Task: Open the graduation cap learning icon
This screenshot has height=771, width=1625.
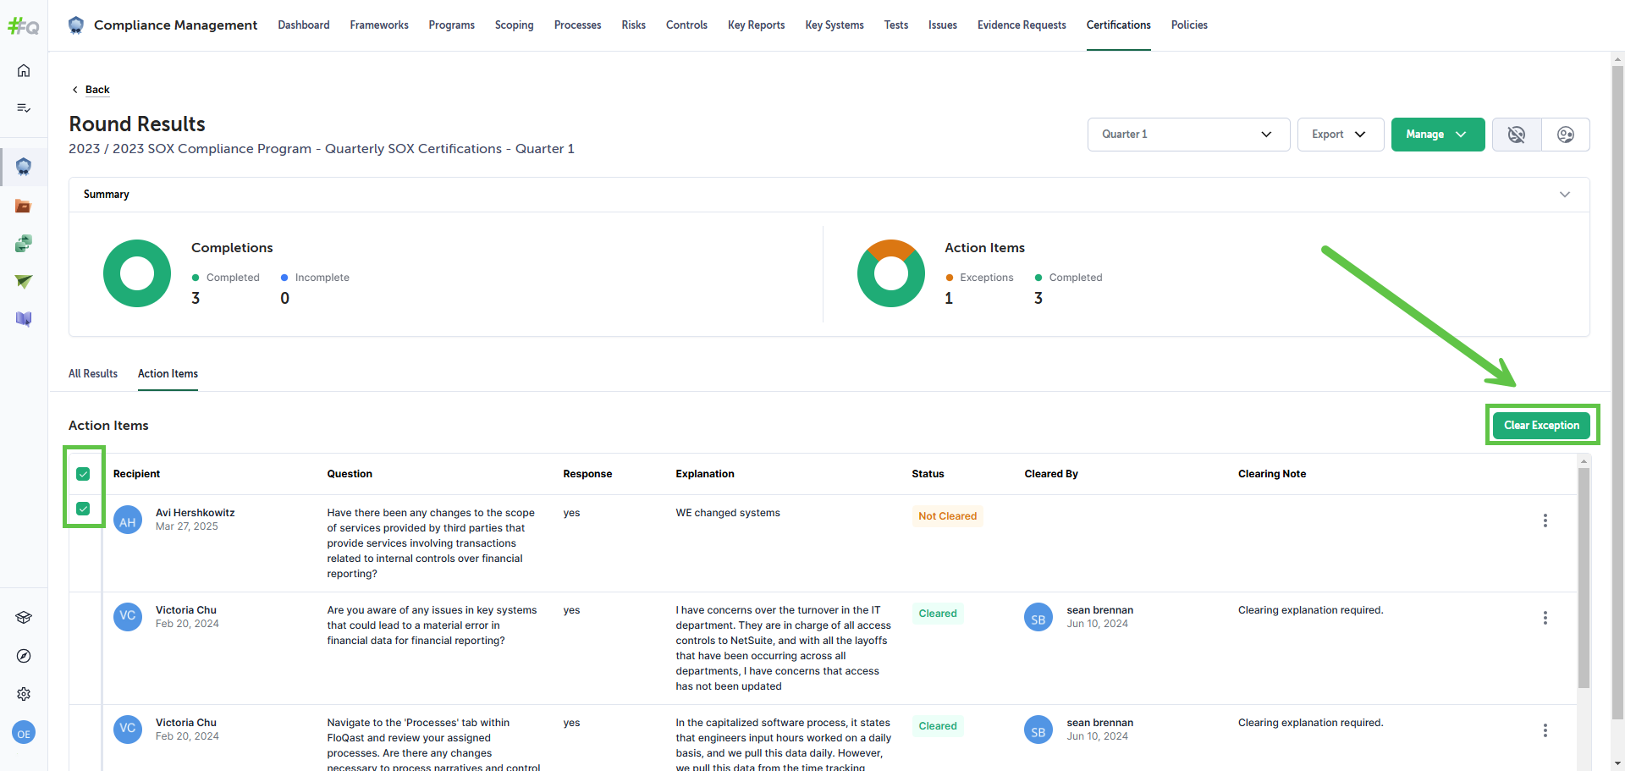Action: (24, 618)
